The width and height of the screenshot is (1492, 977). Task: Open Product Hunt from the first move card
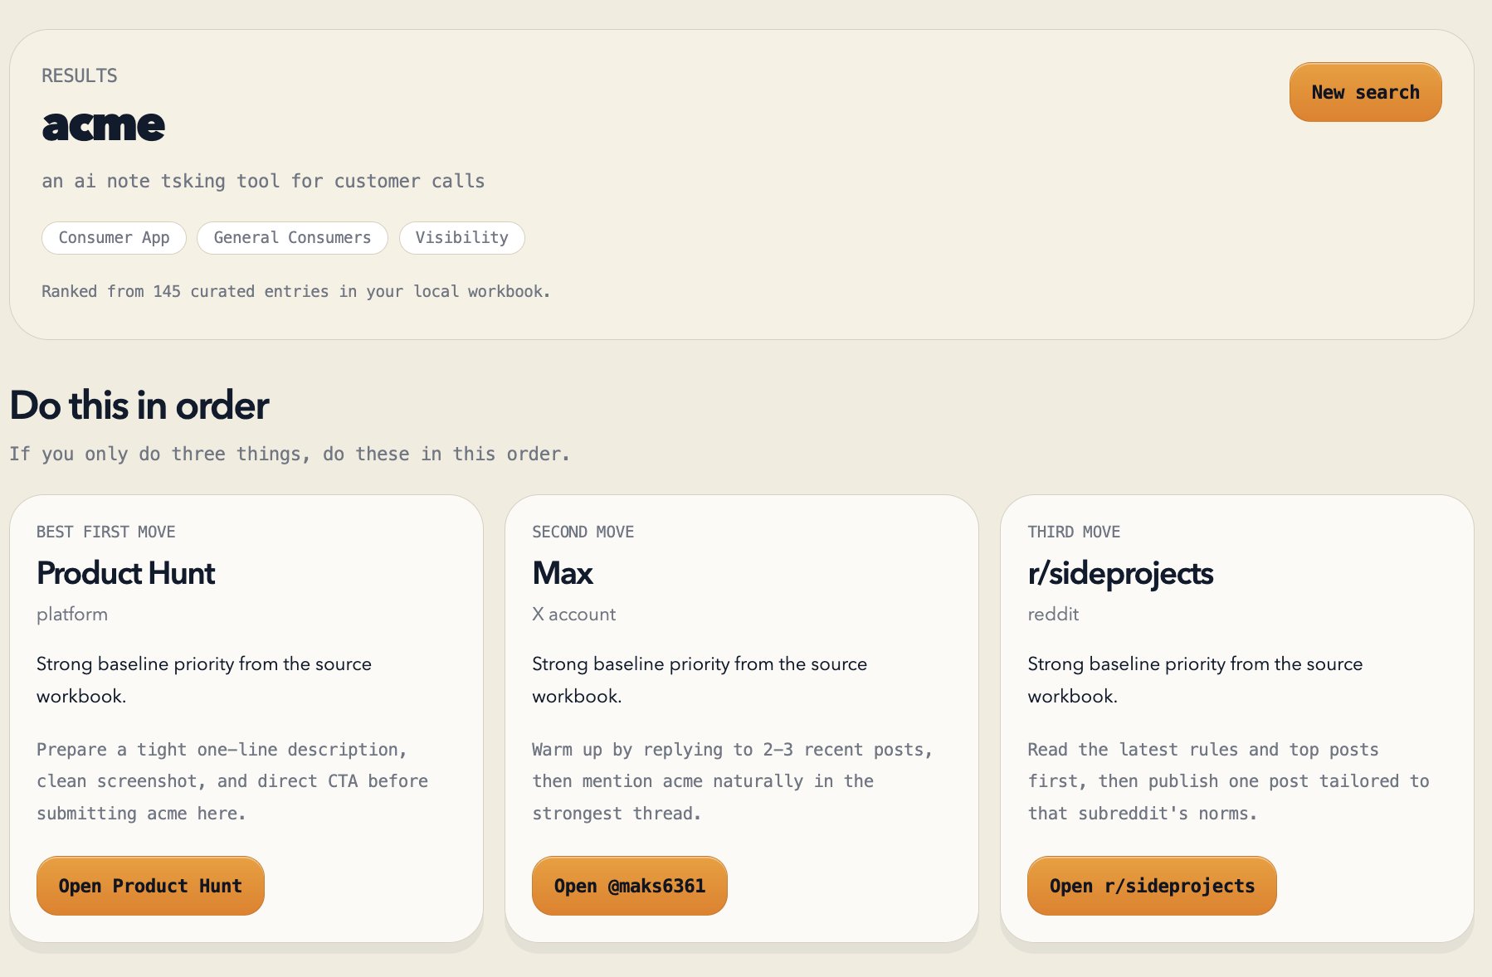coord(149,885)
